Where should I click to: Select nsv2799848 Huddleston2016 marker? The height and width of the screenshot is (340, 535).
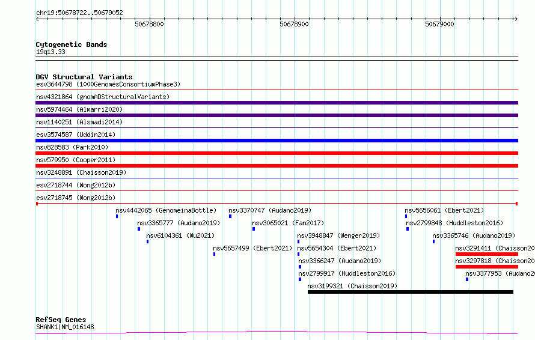click(x=408, y=229)
